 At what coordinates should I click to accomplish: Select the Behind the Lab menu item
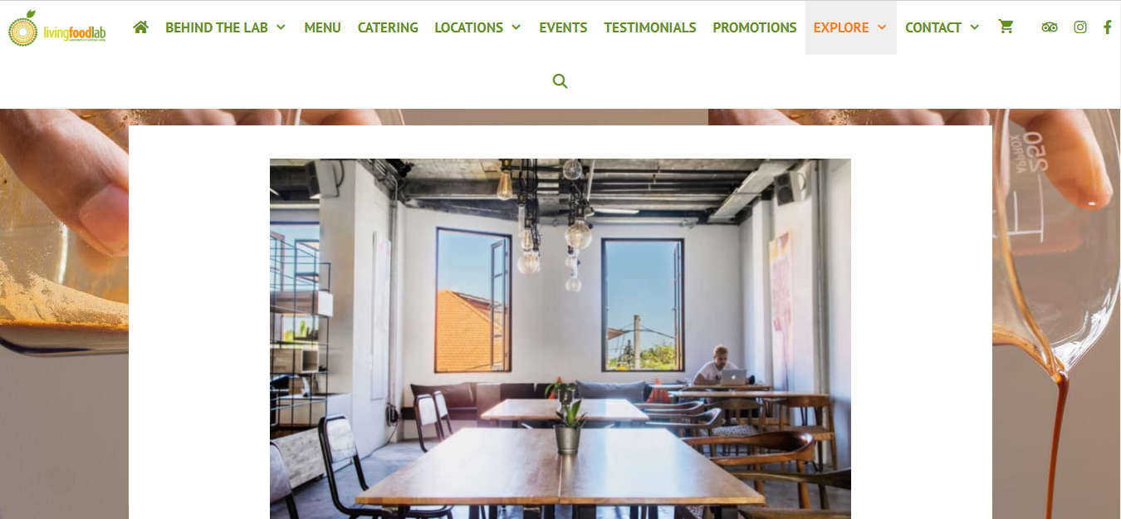click(x=216, y=27)
